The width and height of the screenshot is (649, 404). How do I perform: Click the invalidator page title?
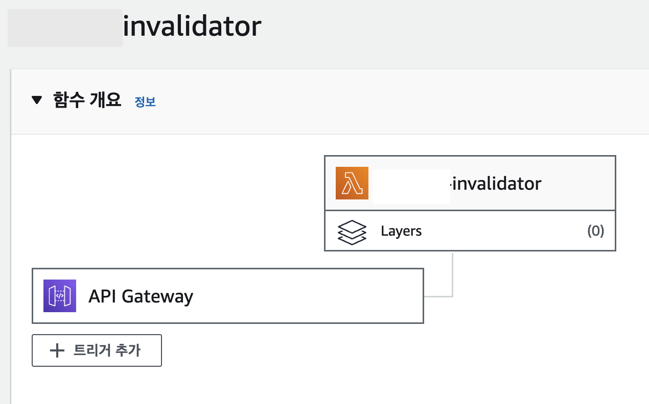[192, 27]
